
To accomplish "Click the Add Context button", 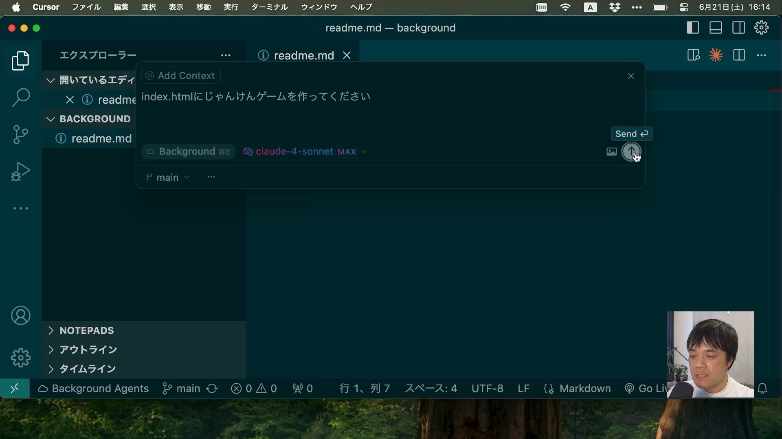I will click(x=180, y=76).
